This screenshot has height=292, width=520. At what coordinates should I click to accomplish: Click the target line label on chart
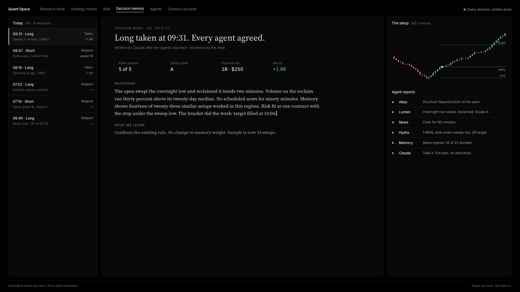point(501,43)
